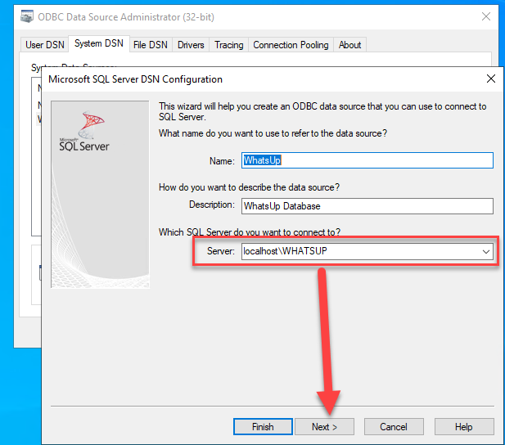The height and width of the screenshot is (445, 505).
Task: Switch to Connection Pooling tab
Action: tap(291, 45)
